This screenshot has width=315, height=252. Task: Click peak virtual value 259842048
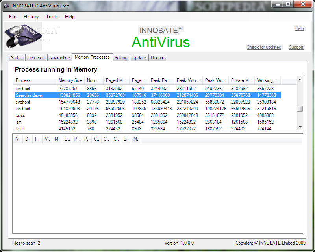pos(187,115)
